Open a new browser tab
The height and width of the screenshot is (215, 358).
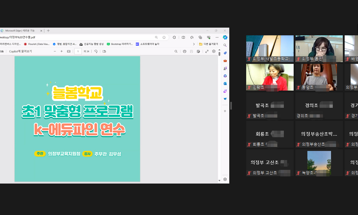(x=48, y=31)
